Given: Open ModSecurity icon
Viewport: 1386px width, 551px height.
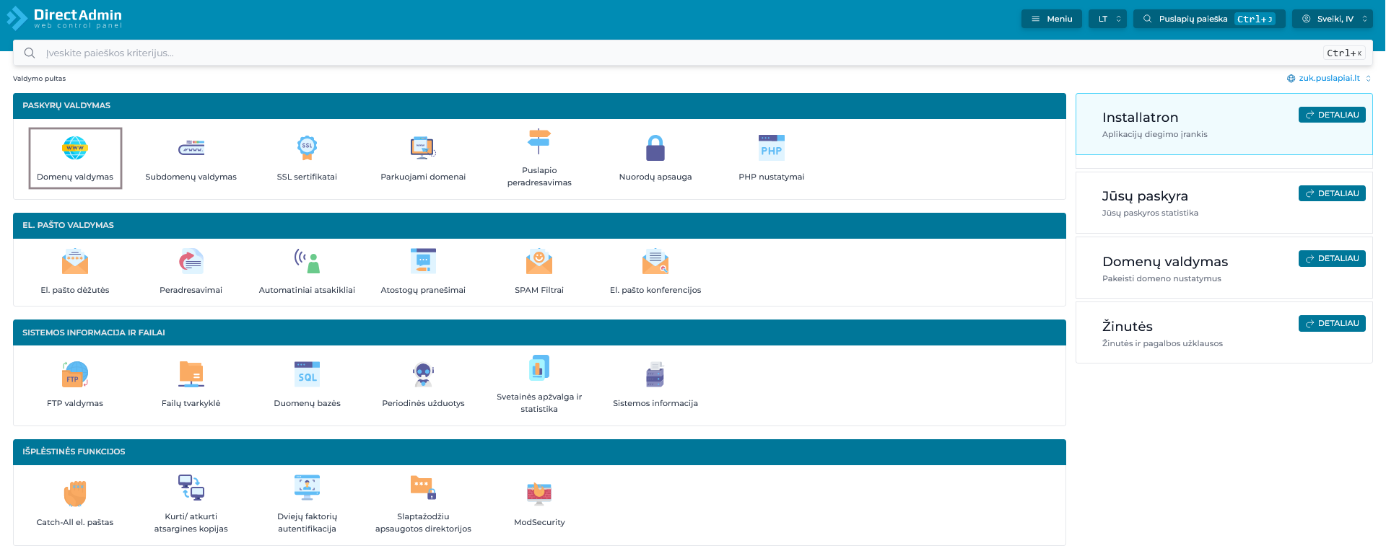Looking at the screenshot, I should (539, 494).
